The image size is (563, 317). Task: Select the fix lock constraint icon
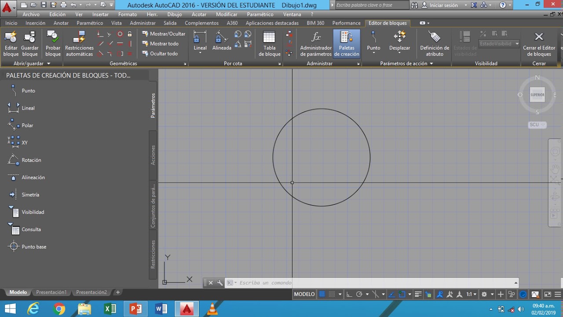pos(130,34)
